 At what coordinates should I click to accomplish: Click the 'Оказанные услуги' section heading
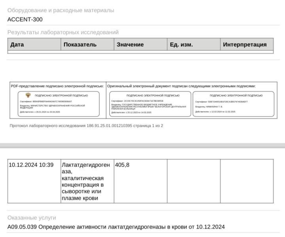pyautogui.click(x=32, y=218)
